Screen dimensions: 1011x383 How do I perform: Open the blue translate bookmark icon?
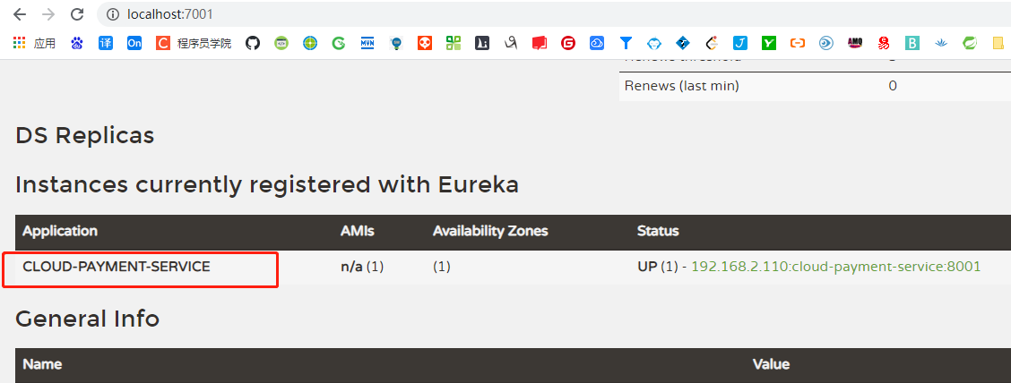pos(106,43)
